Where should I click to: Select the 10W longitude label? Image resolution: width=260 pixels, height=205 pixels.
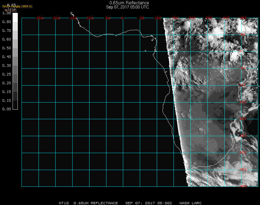click(90, 18)
